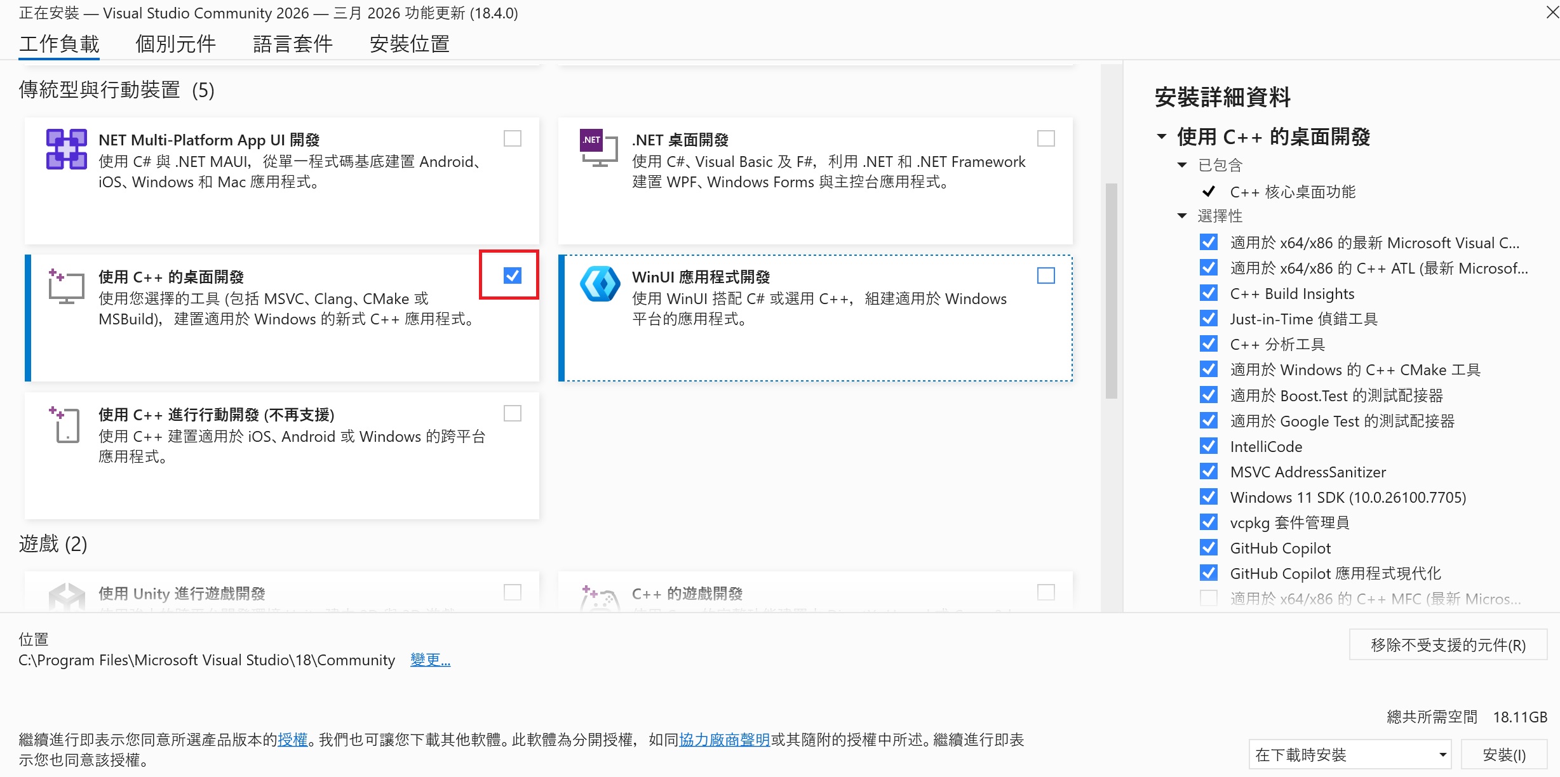Click the 變更... location link
Viewport: 1560px width, 777px height.
click(430, 660)
